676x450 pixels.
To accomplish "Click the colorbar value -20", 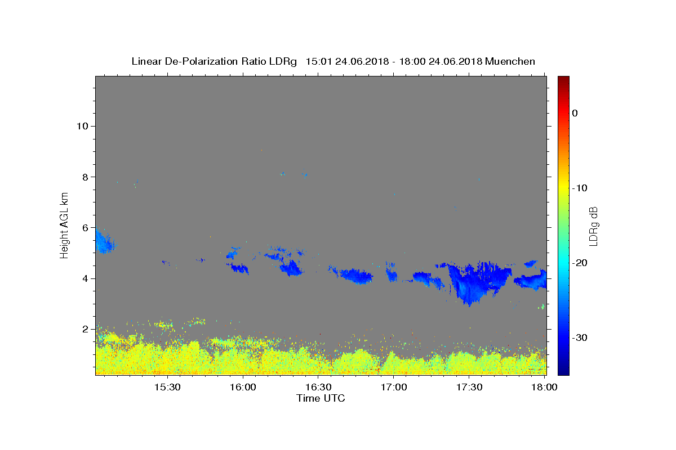I will [x=580, y=263].
